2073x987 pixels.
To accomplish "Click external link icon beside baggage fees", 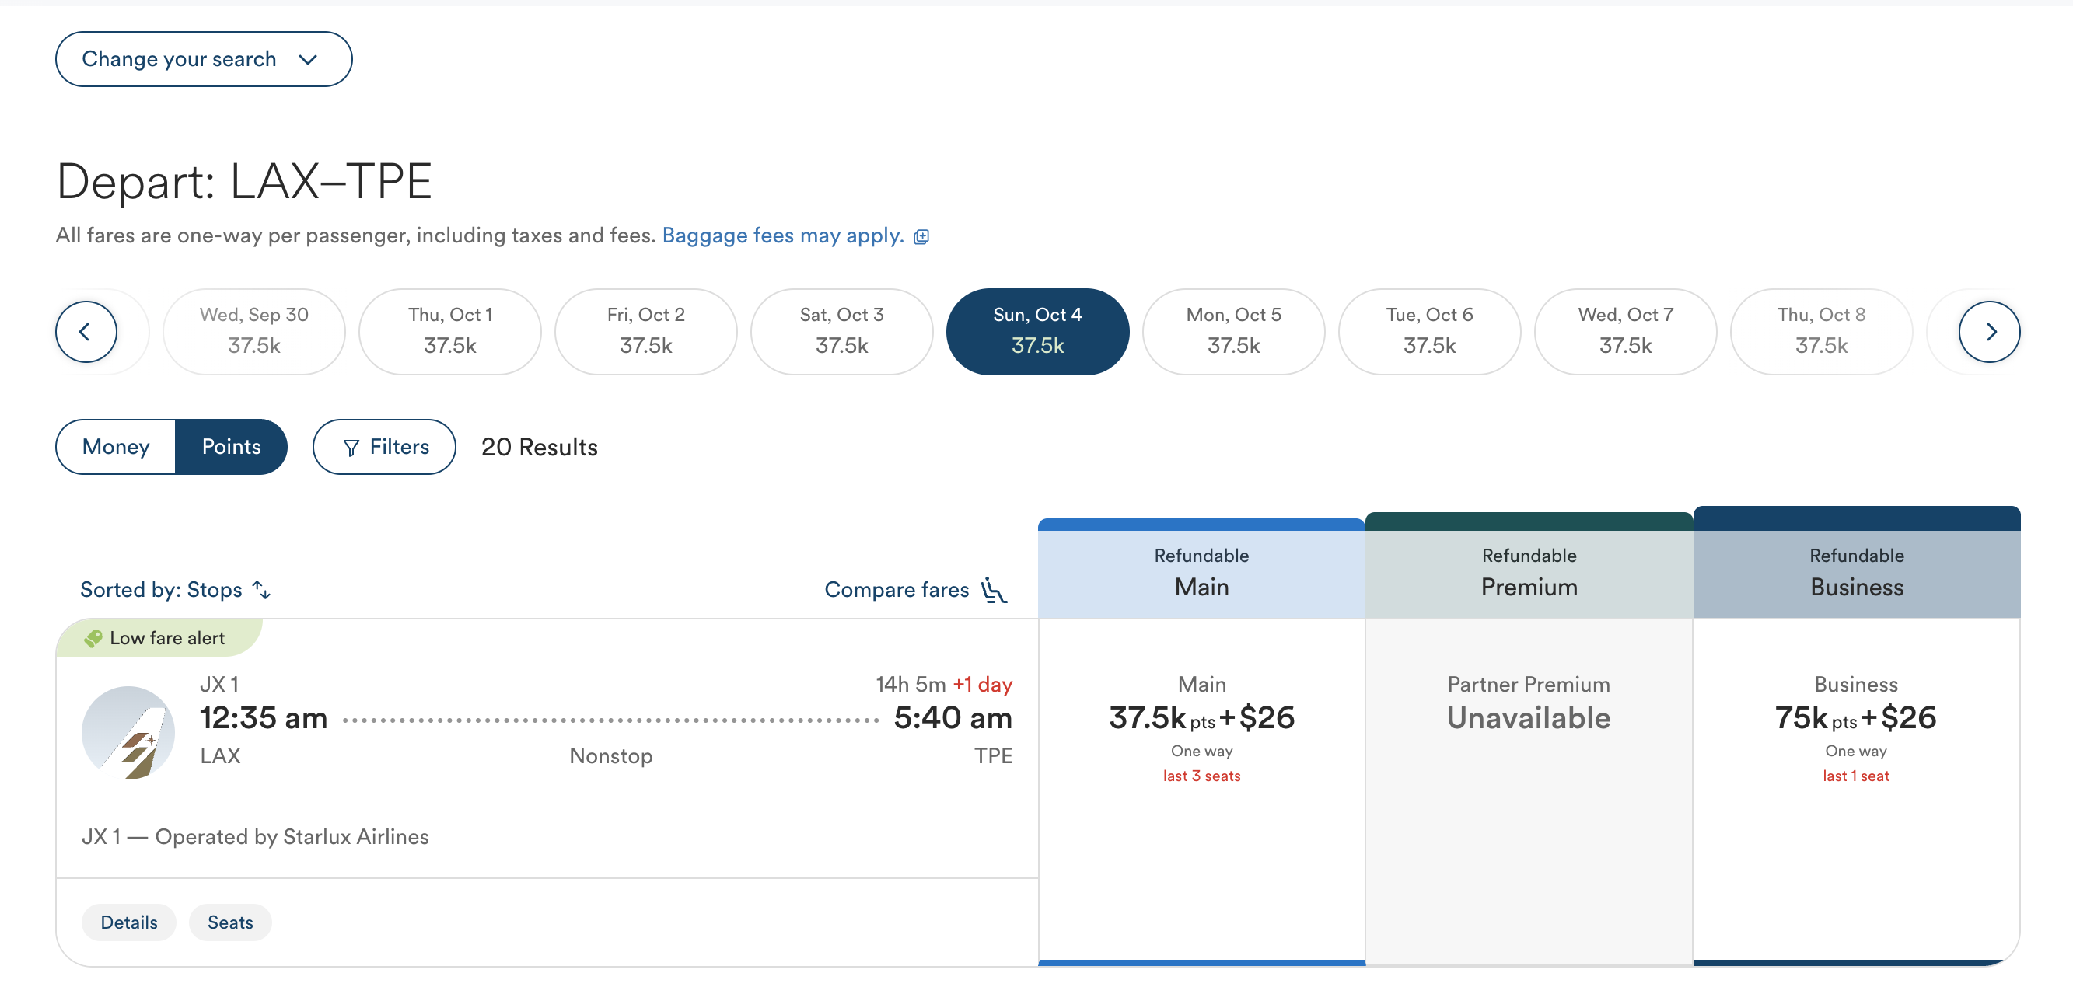I will click(921, 236).
